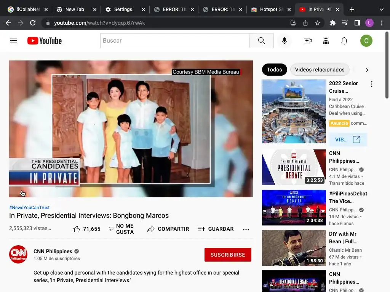
Task: Click the SUSCRIBIRSE subscribe button
Action: click(228, 255)
